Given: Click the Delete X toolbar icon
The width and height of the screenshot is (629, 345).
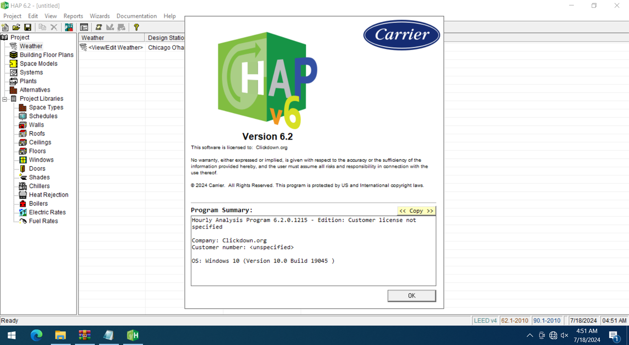Looking at the screenshot, I should 54,28.
